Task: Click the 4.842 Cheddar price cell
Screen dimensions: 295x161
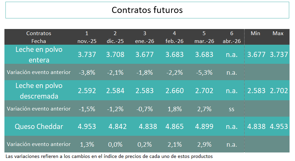Action: click(118, 127)
